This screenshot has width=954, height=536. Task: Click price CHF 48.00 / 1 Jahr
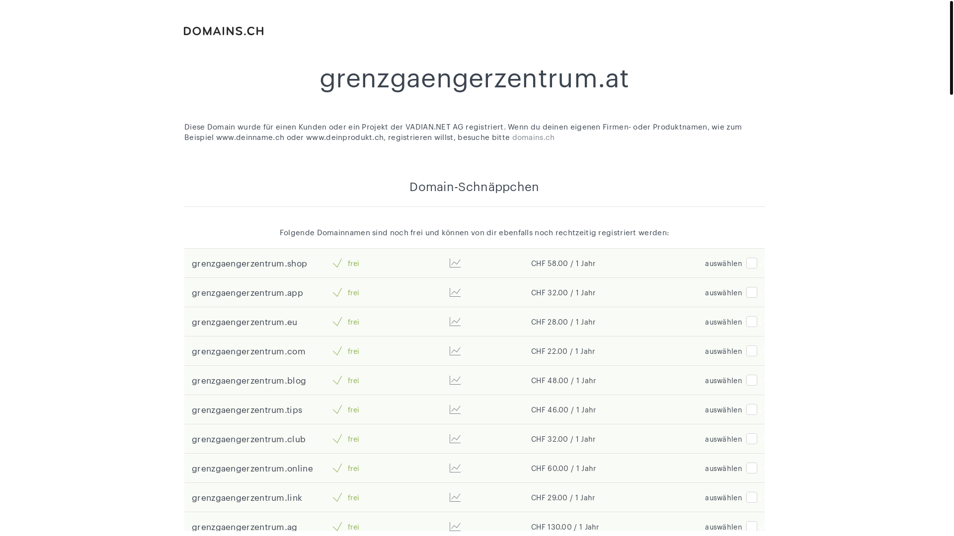[563, 381]
